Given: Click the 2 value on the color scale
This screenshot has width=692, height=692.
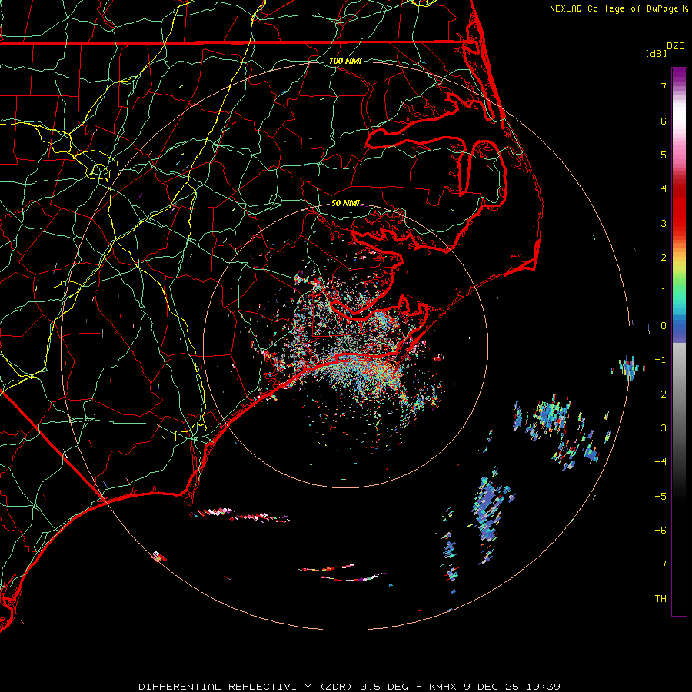Looking at the screenshot, I should tap(664, 258).
